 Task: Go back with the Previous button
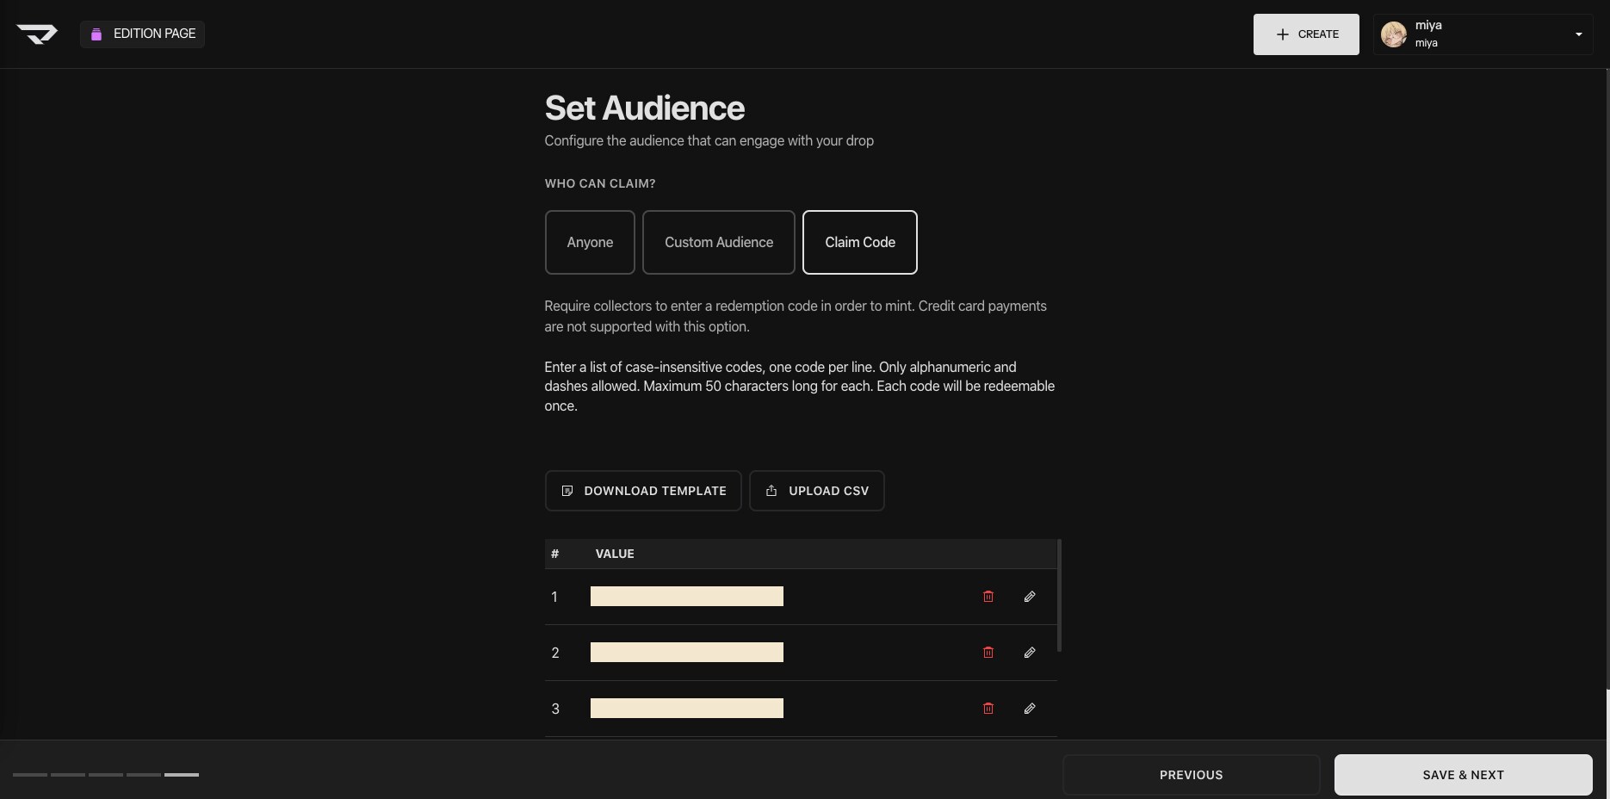(1191, 775)
